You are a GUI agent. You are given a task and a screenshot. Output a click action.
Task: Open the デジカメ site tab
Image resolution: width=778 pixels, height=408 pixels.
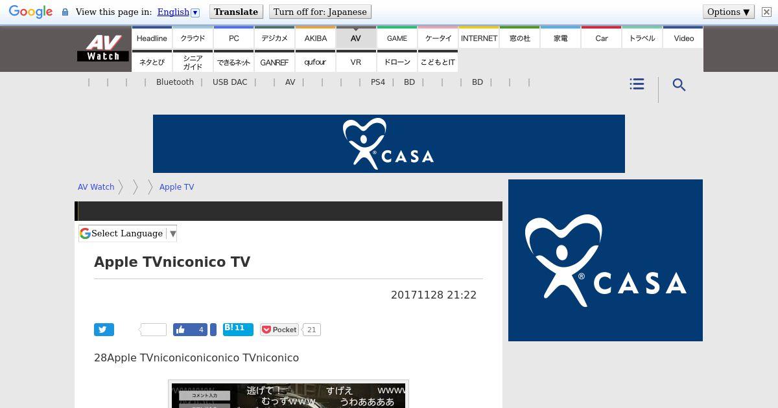274,38
